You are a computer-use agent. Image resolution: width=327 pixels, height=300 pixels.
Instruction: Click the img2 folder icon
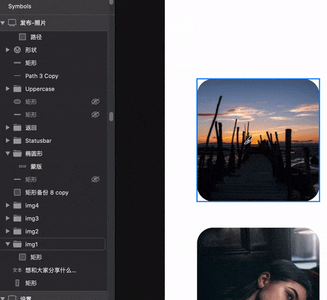(x=17, y=231)
